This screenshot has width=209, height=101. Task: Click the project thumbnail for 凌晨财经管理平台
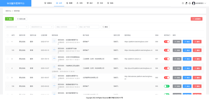[x=54, y=77]
